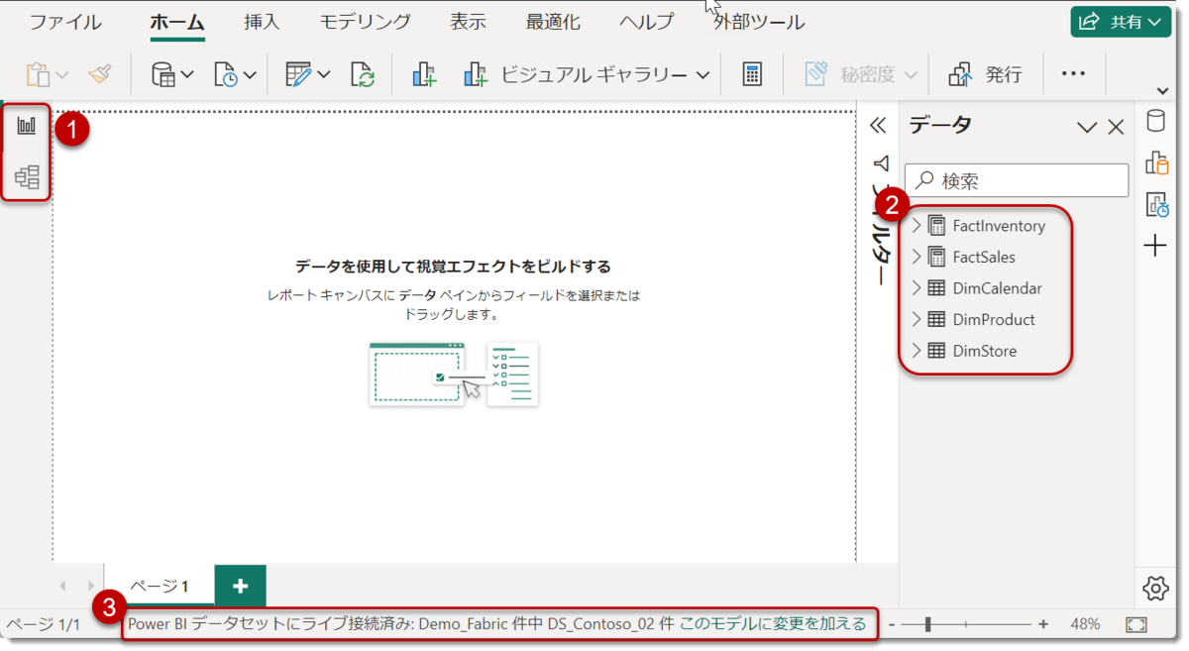Viewport: 1189px width, 651px height.
Task: Select the 挿入 ribbon tab
Action: click(x=263, y=22)
